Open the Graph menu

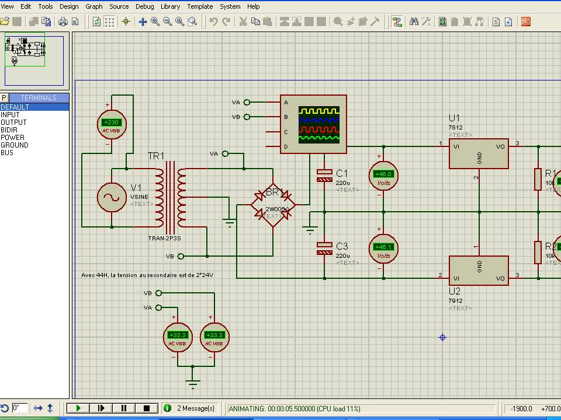click(94, 6)
